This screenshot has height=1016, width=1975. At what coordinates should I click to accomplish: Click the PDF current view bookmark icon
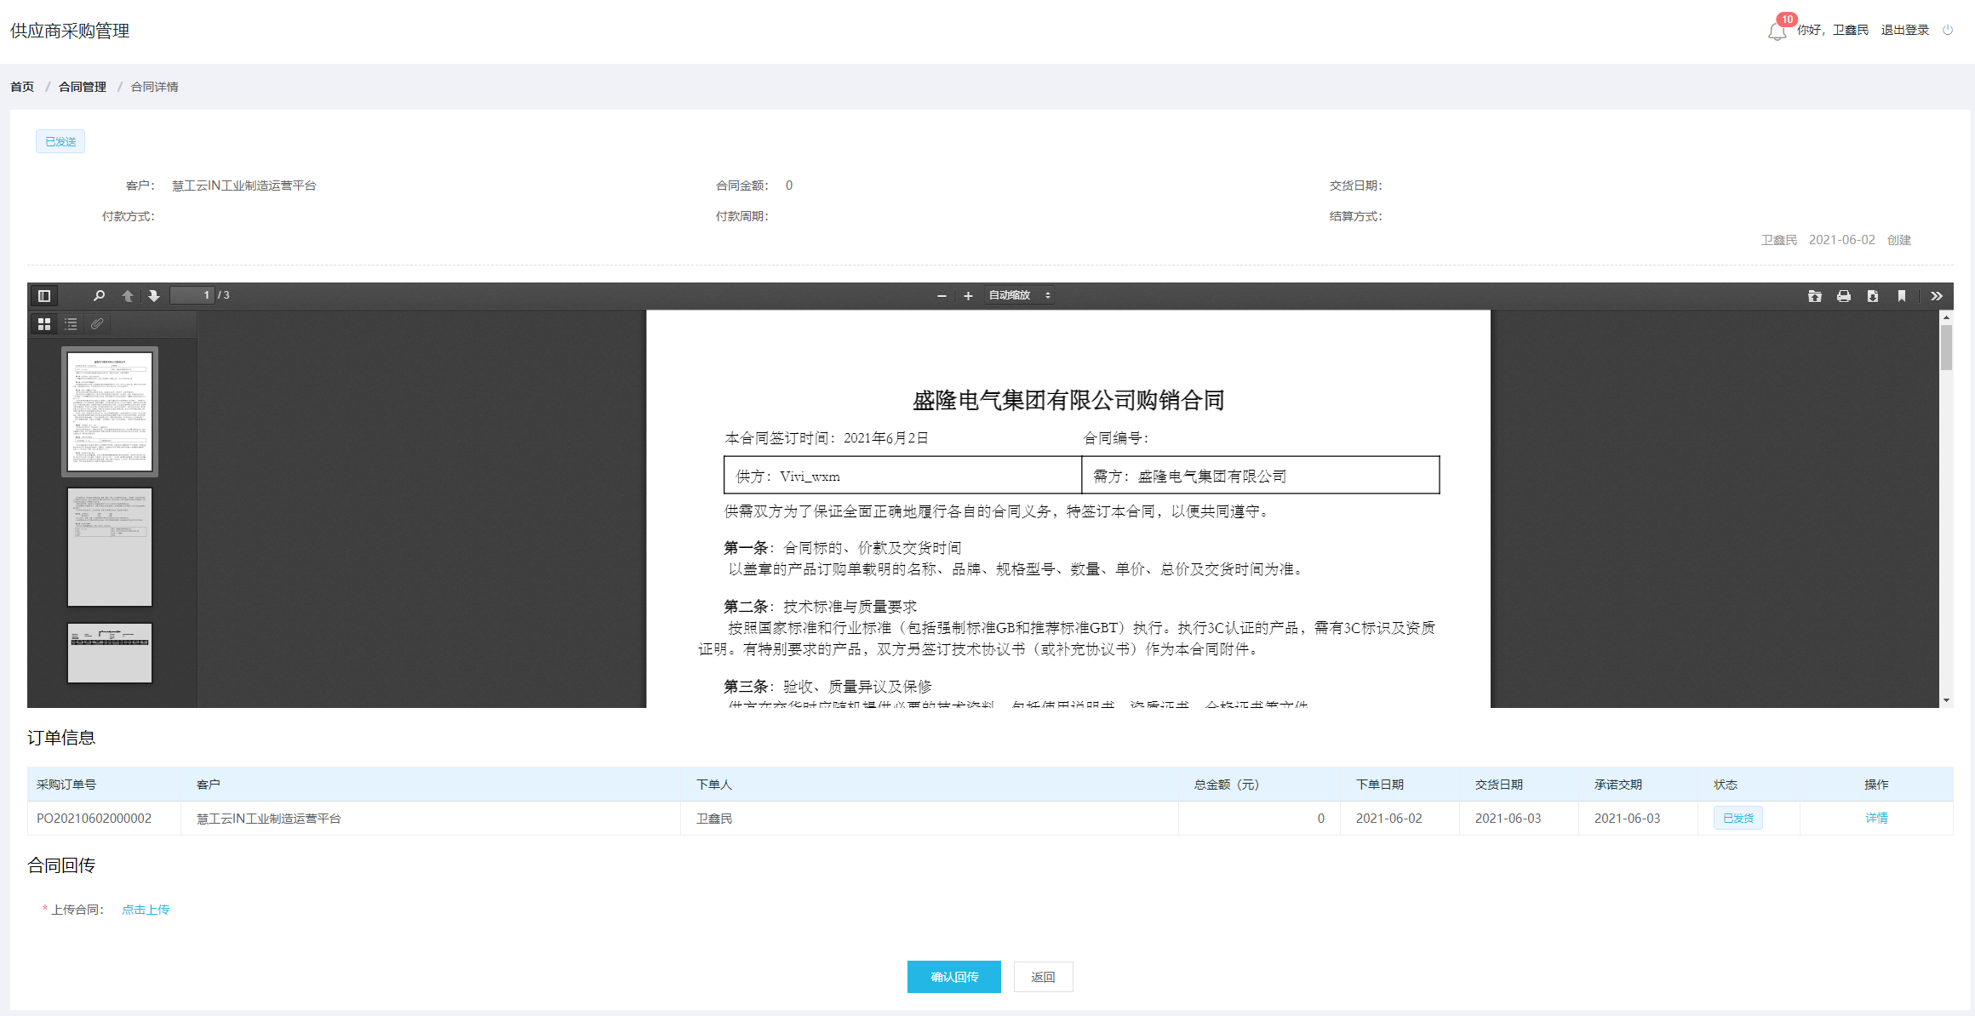click(x=1902, y=295)
